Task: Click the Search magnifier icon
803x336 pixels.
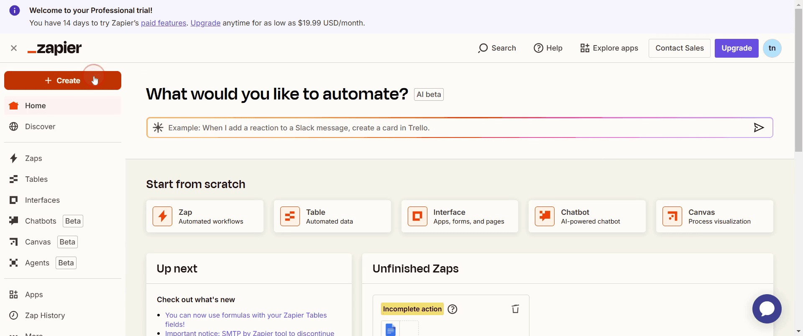Action: click(483, 48)
